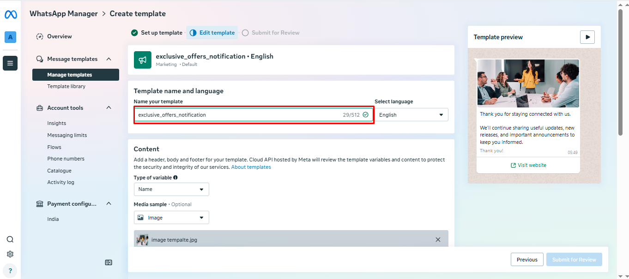The width and height of the screenshot is (629, 279).
Task: Open Manage templates in the sidebar
Action: click(x=76, y=75)
